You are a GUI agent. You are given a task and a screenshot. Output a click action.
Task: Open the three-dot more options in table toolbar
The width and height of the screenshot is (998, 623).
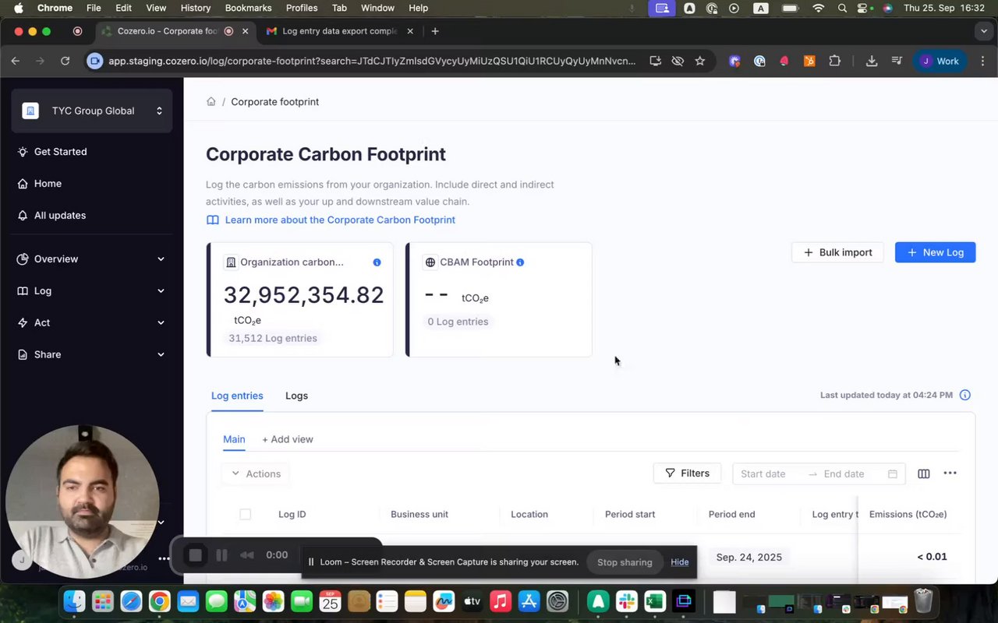(x=950, y=473)
